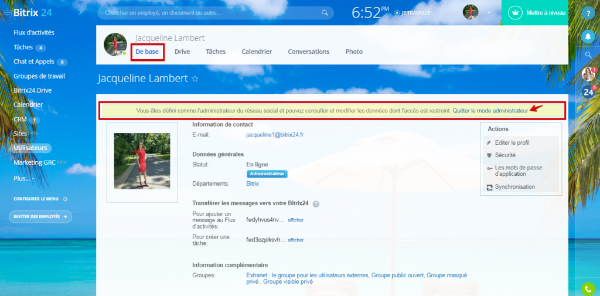Screen dimensions: 600x296
Task: Click afficher for the task creation address
Action: (x=296, y=240)
